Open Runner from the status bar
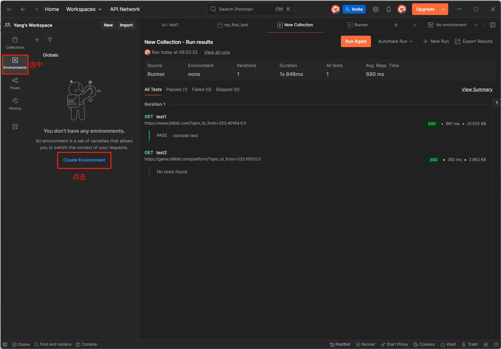This screenshot has width=501, height=349. (x=366, y=344)
